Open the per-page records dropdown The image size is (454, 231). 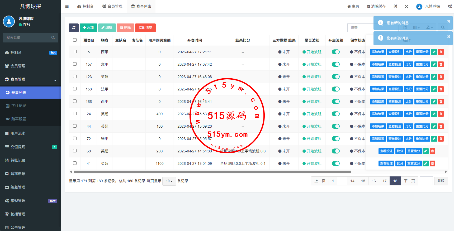pyautogui.click(x=169, y=181)
